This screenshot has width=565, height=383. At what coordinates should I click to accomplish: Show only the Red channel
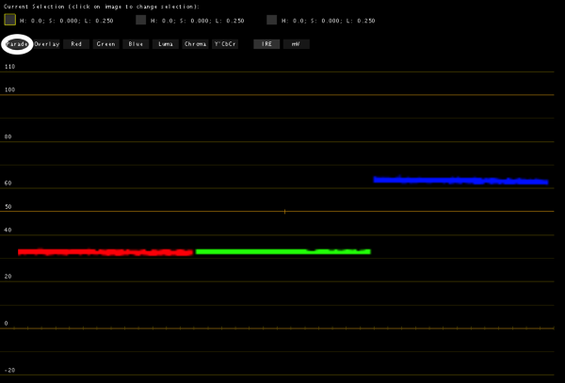point(76,44)
